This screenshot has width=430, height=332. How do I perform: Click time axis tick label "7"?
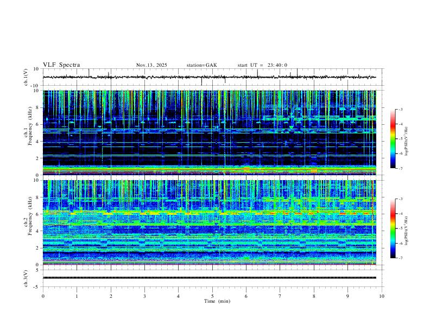click(x=280, y=296)
